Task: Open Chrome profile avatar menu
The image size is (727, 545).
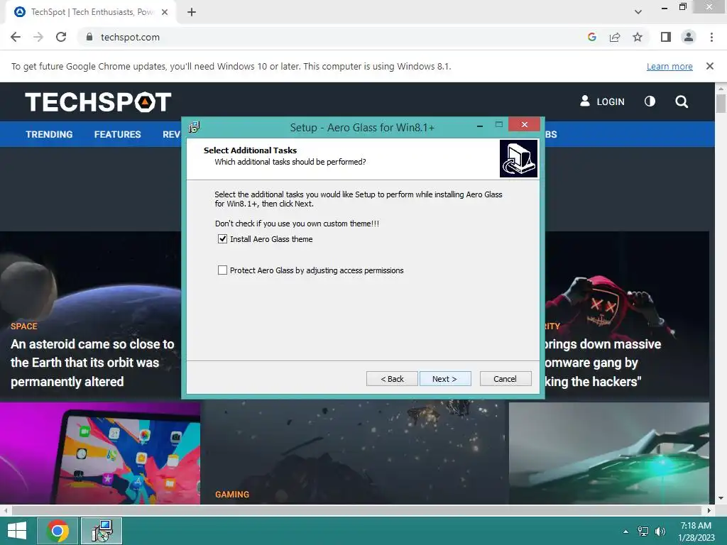Action: (689, 37)
